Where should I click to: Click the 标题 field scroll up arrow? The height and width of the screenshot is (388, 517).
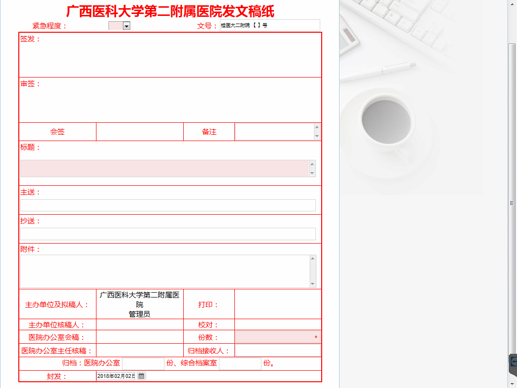pyautogui.click(x=312, y=164)
